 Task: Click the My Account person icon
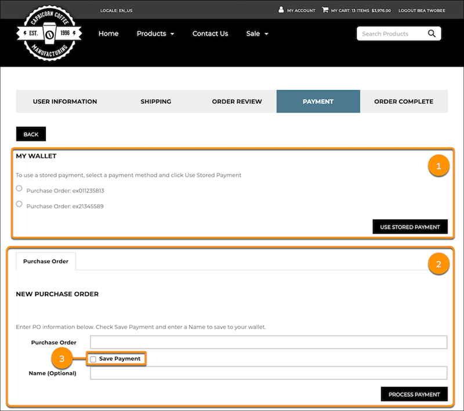[281, 10]
